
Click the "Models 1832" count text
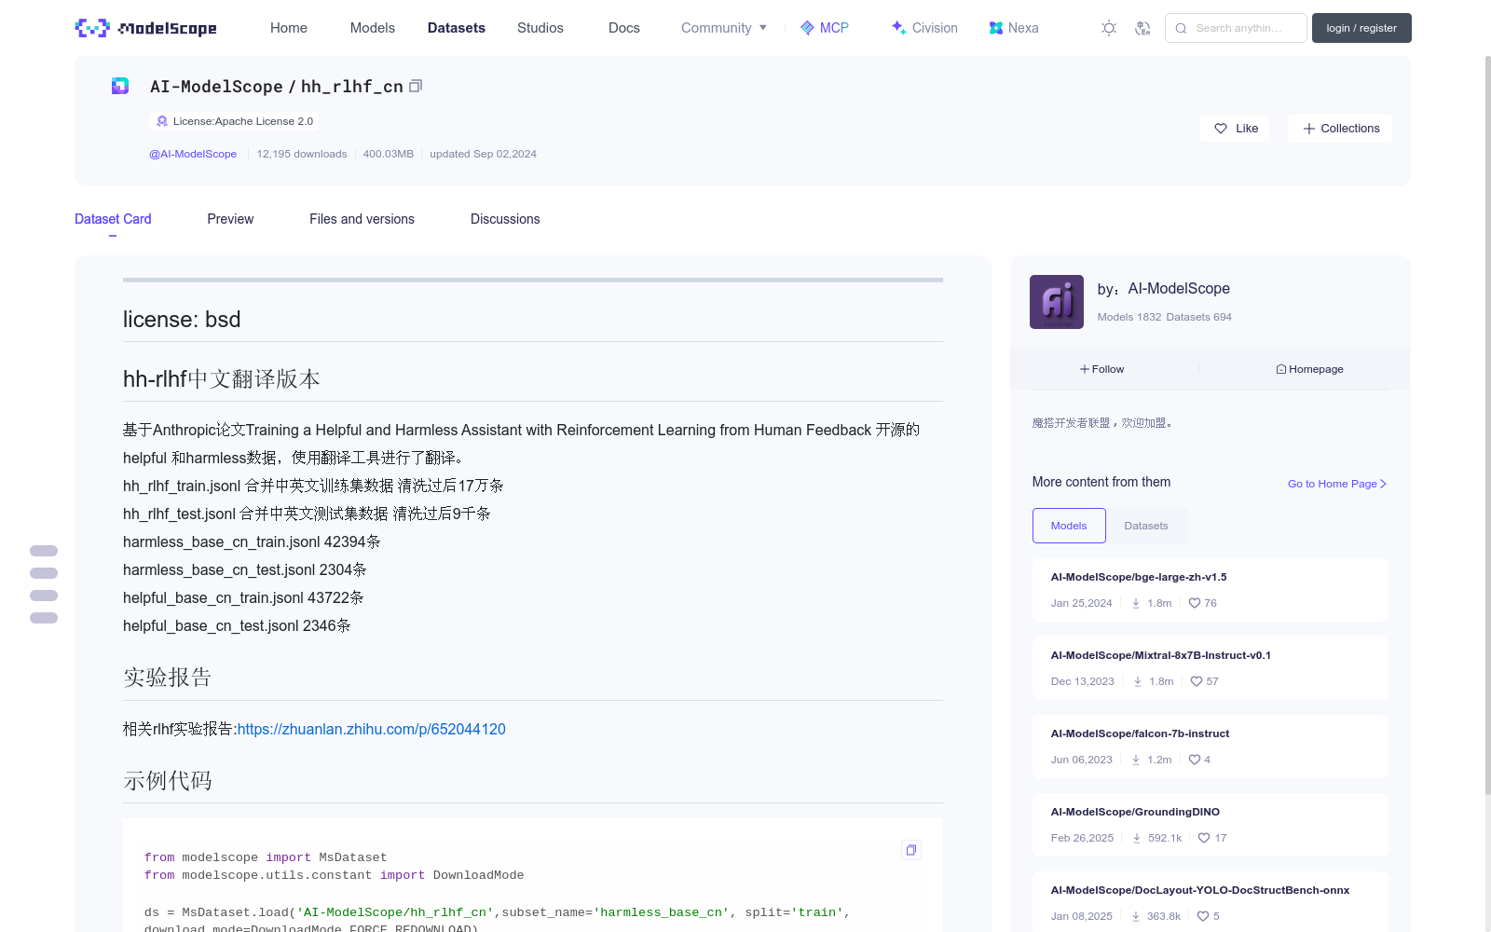[1129, 317]
